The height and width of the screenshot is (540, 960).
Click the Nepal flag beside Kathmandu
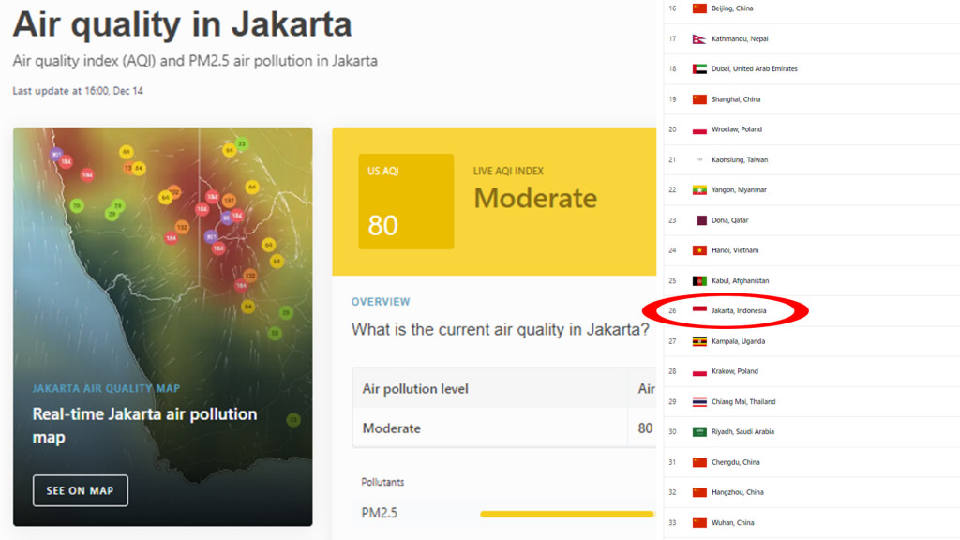[699, 39]
